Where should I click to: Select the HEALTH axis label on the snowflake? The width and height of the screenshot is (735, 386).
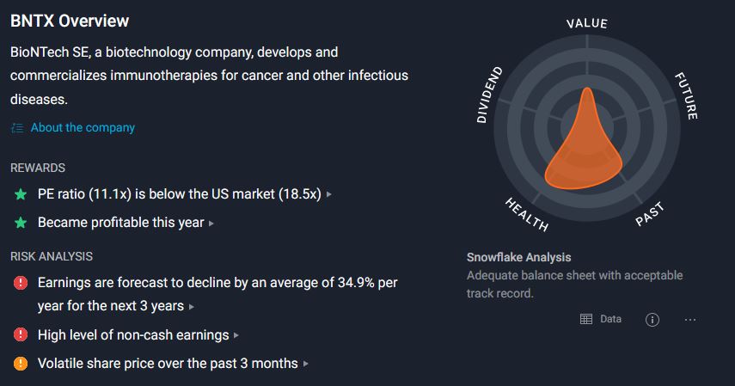tap(526, 213)
